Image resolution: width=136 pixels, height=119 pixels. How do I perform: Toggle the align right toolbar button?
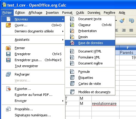(x=124, y=30)
